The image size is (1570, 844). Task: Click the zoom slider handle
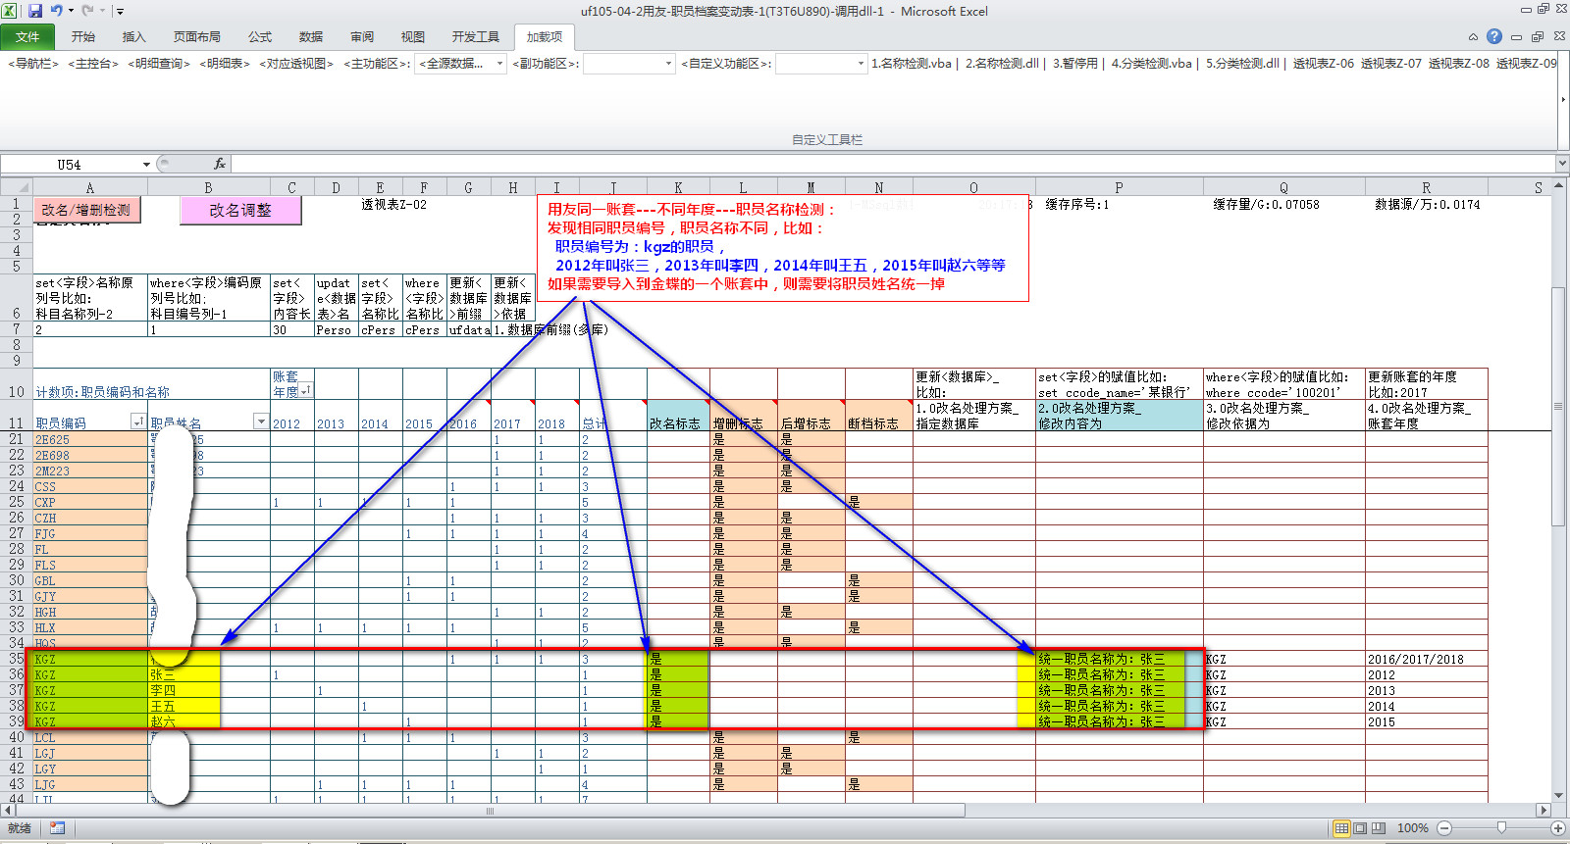[1501, 828]
